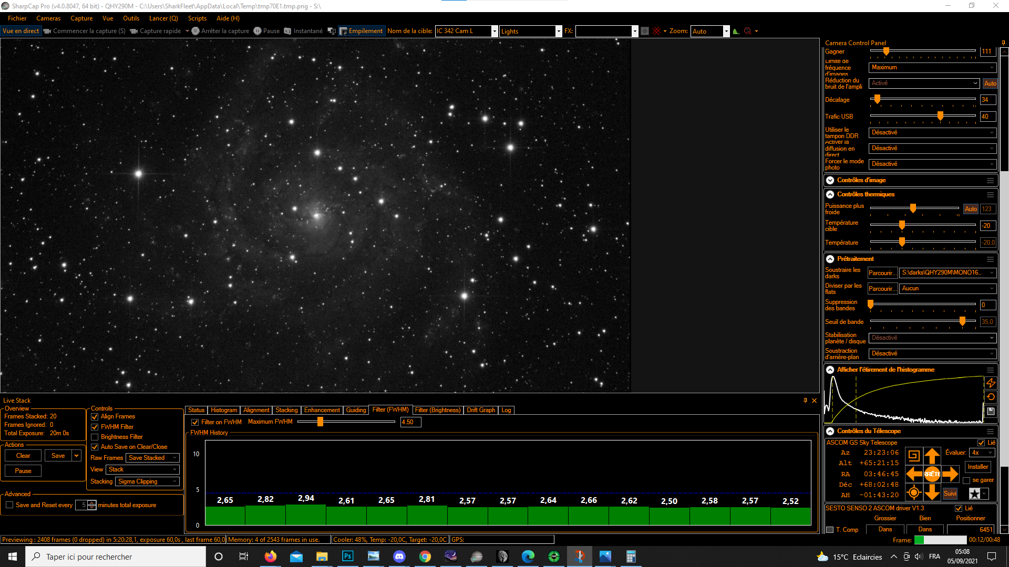
Task: Click the Pause button under Actions
Action: tap(23, 471)
